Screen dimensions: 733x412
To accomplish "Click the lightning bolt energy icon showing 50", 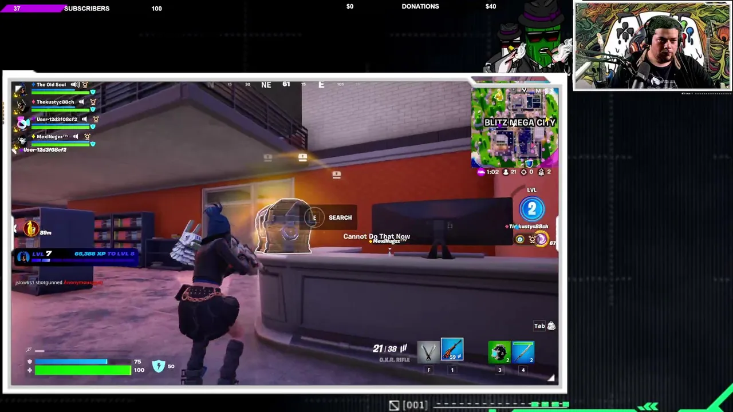I will tap(159, 366).
